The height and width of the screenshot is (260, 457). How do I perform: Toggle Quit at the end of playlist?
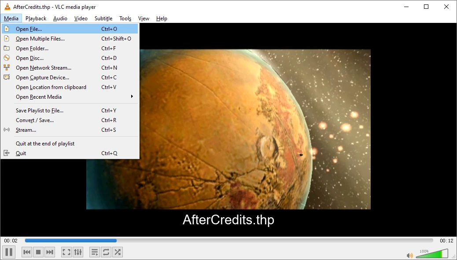click(x=70, y=143)
